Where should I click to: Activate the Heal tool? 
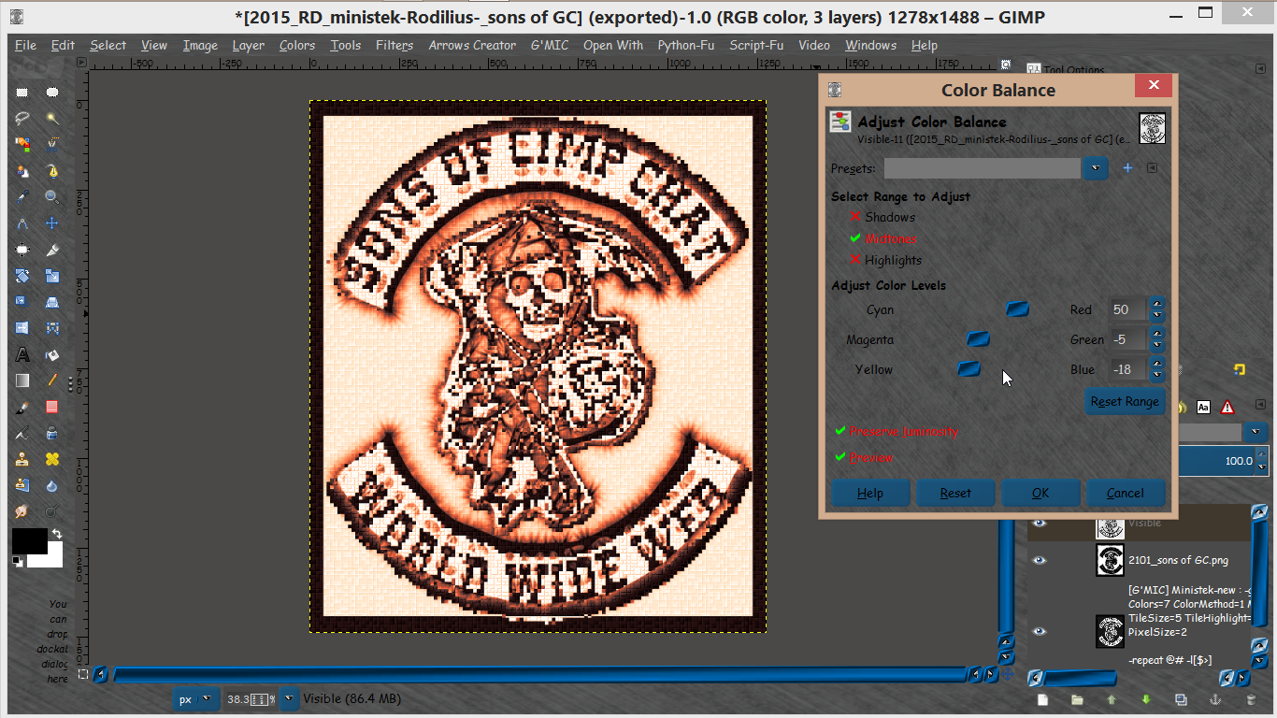tap(52, 459)
